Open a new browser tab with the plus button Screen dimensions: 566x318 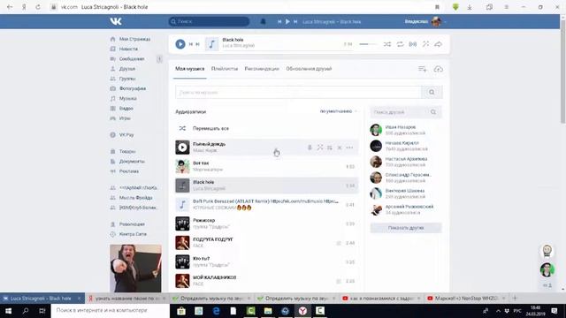[515, 299]
